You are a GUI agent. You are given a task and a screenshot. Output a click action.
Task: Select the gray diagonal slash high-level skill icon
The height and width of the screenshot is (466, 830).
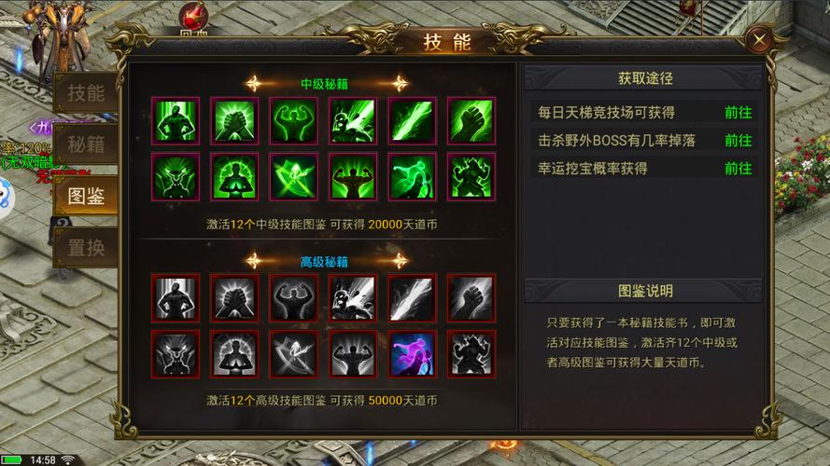tap(412, 298)
